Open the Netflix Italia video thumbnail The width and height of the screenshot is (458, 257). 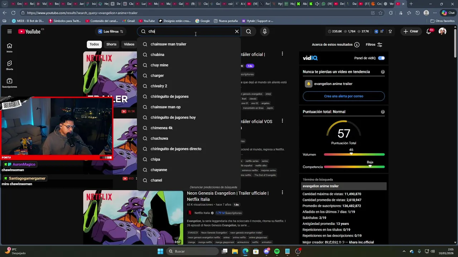(133, 217)
